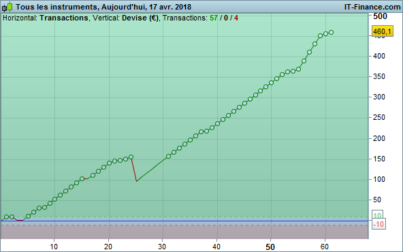Click the 30 tick on horizontal axis

click(162, 247)
